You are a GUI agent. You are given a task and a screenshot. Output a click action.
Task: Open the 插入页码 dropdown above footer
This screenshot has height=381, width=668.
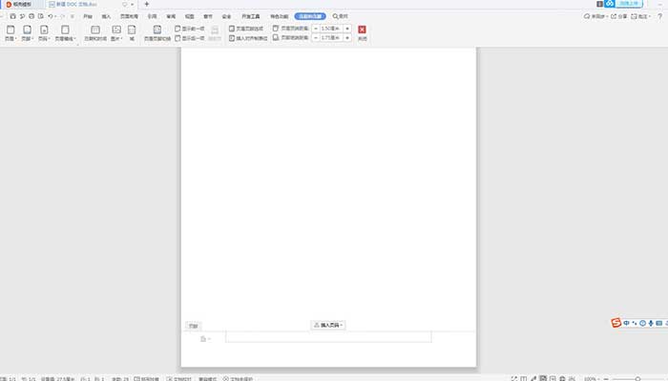pyautogui.click(x=328, y=325)
